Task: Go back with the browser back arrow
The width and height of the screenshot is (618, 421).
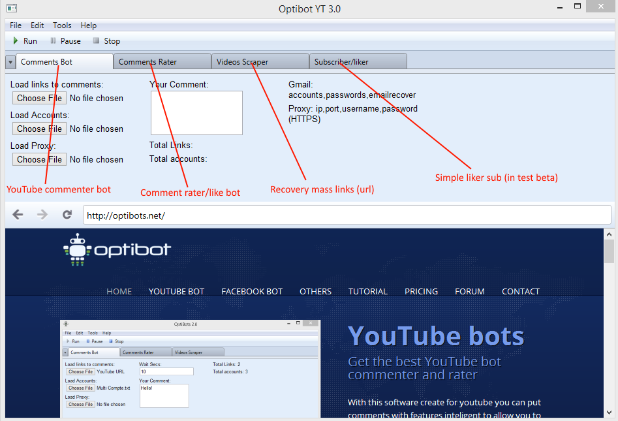Action: click(x=18, y=215)
